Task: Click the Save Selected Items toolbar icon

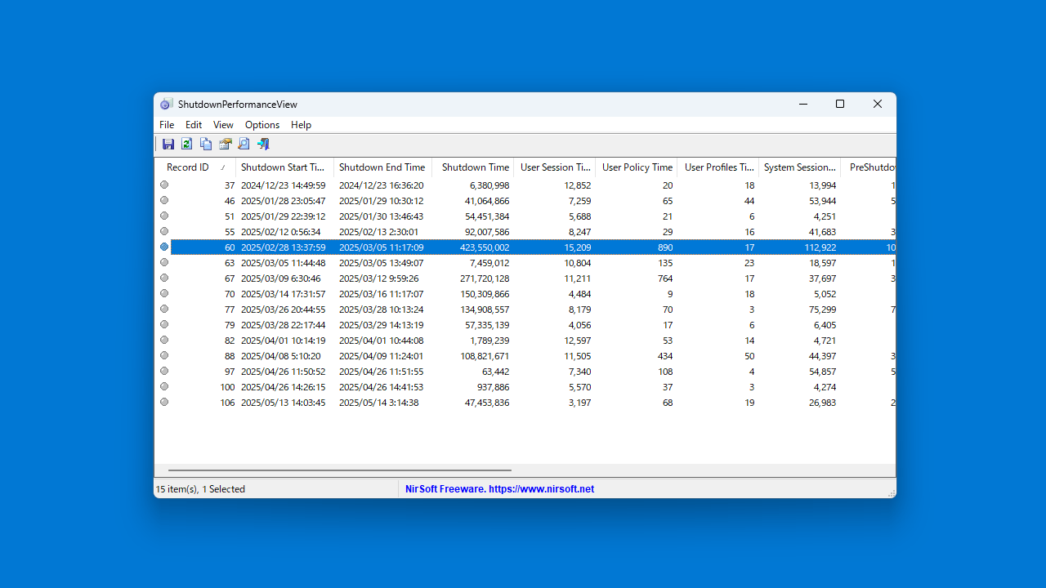Action: point(168,144)
